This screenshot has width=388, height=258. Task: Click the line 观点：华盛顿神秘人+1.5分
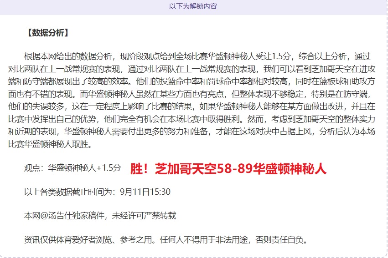73,168
